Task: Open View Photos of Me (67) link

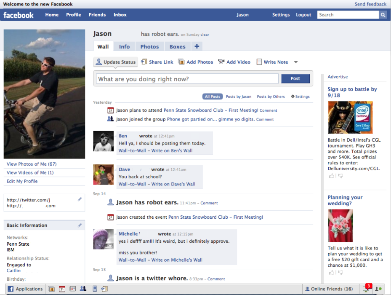Action: coord(32,164)
